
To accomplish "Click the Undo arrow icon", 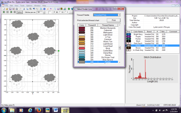I will 34,9.
